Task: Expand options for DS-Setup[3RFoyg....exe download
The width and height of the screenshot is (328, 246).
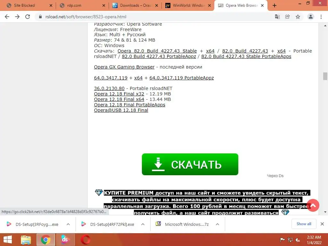Action: click(68, 225)
